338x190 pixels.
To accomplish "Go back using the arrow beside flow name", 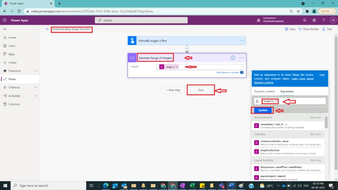I will coord(47,29).
